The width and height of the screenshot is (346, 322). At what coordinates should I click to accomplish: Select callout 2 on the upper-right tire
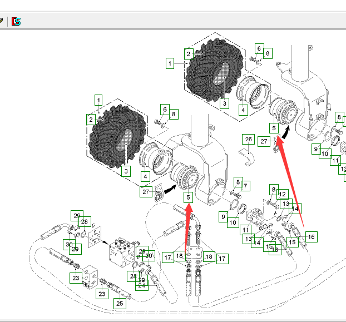coord(189,54)
